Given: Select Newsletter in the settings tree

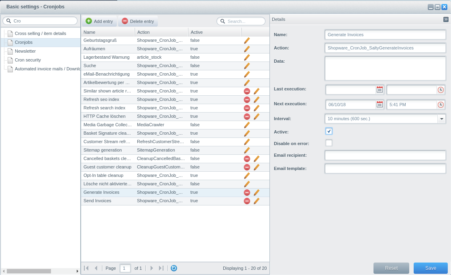Looking at the screenshot, I should 25,51.
